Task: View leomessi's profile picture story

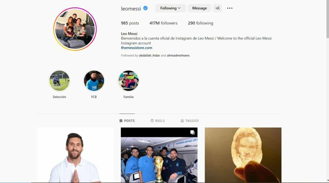Action: click(75, 29)
